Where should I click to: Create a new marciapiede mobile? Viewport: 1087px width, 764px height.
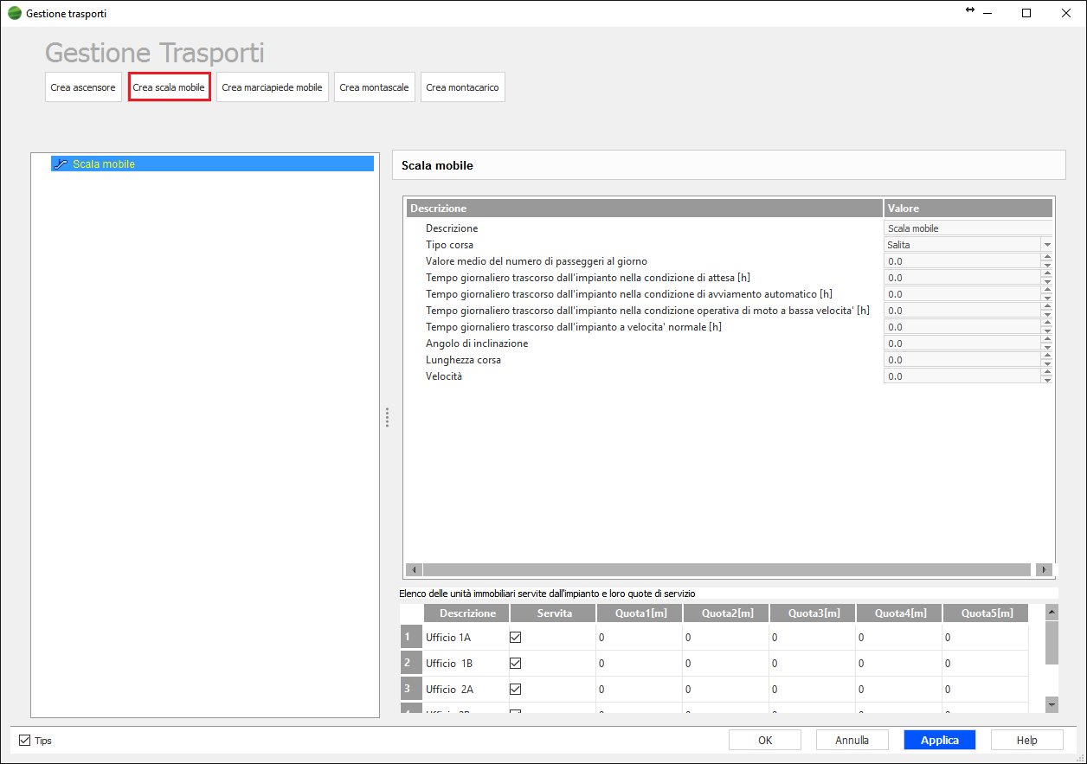click(x=272, y=87)
